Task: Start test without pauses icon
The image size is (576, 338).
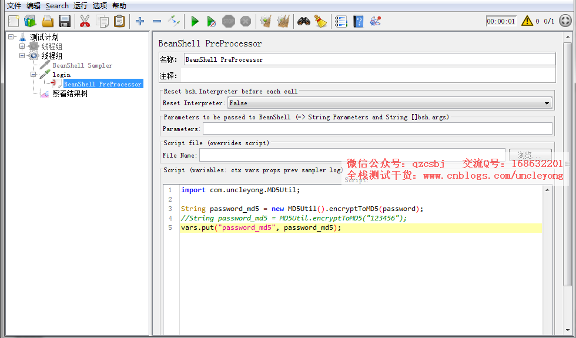Action: (211, 21)
